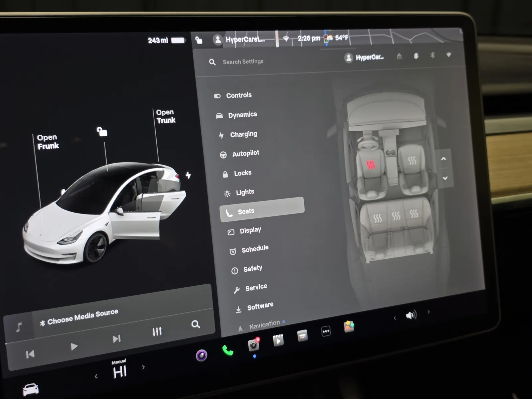
Task: Open audio equalizer settings icon
Action: click(157, 331)
